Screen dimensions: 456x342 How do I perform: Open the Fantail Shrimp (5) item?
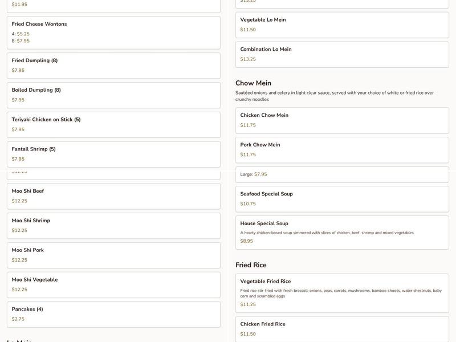pyautogui.click(x=113, y=153)
